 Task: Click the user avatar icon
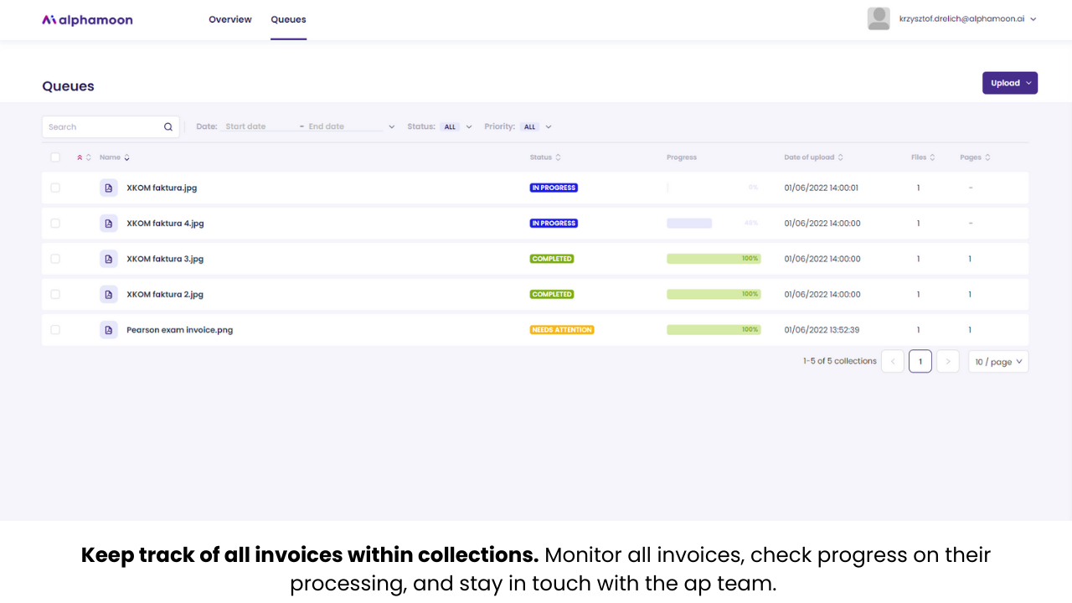pyautogui.click(x=879, y=18)
